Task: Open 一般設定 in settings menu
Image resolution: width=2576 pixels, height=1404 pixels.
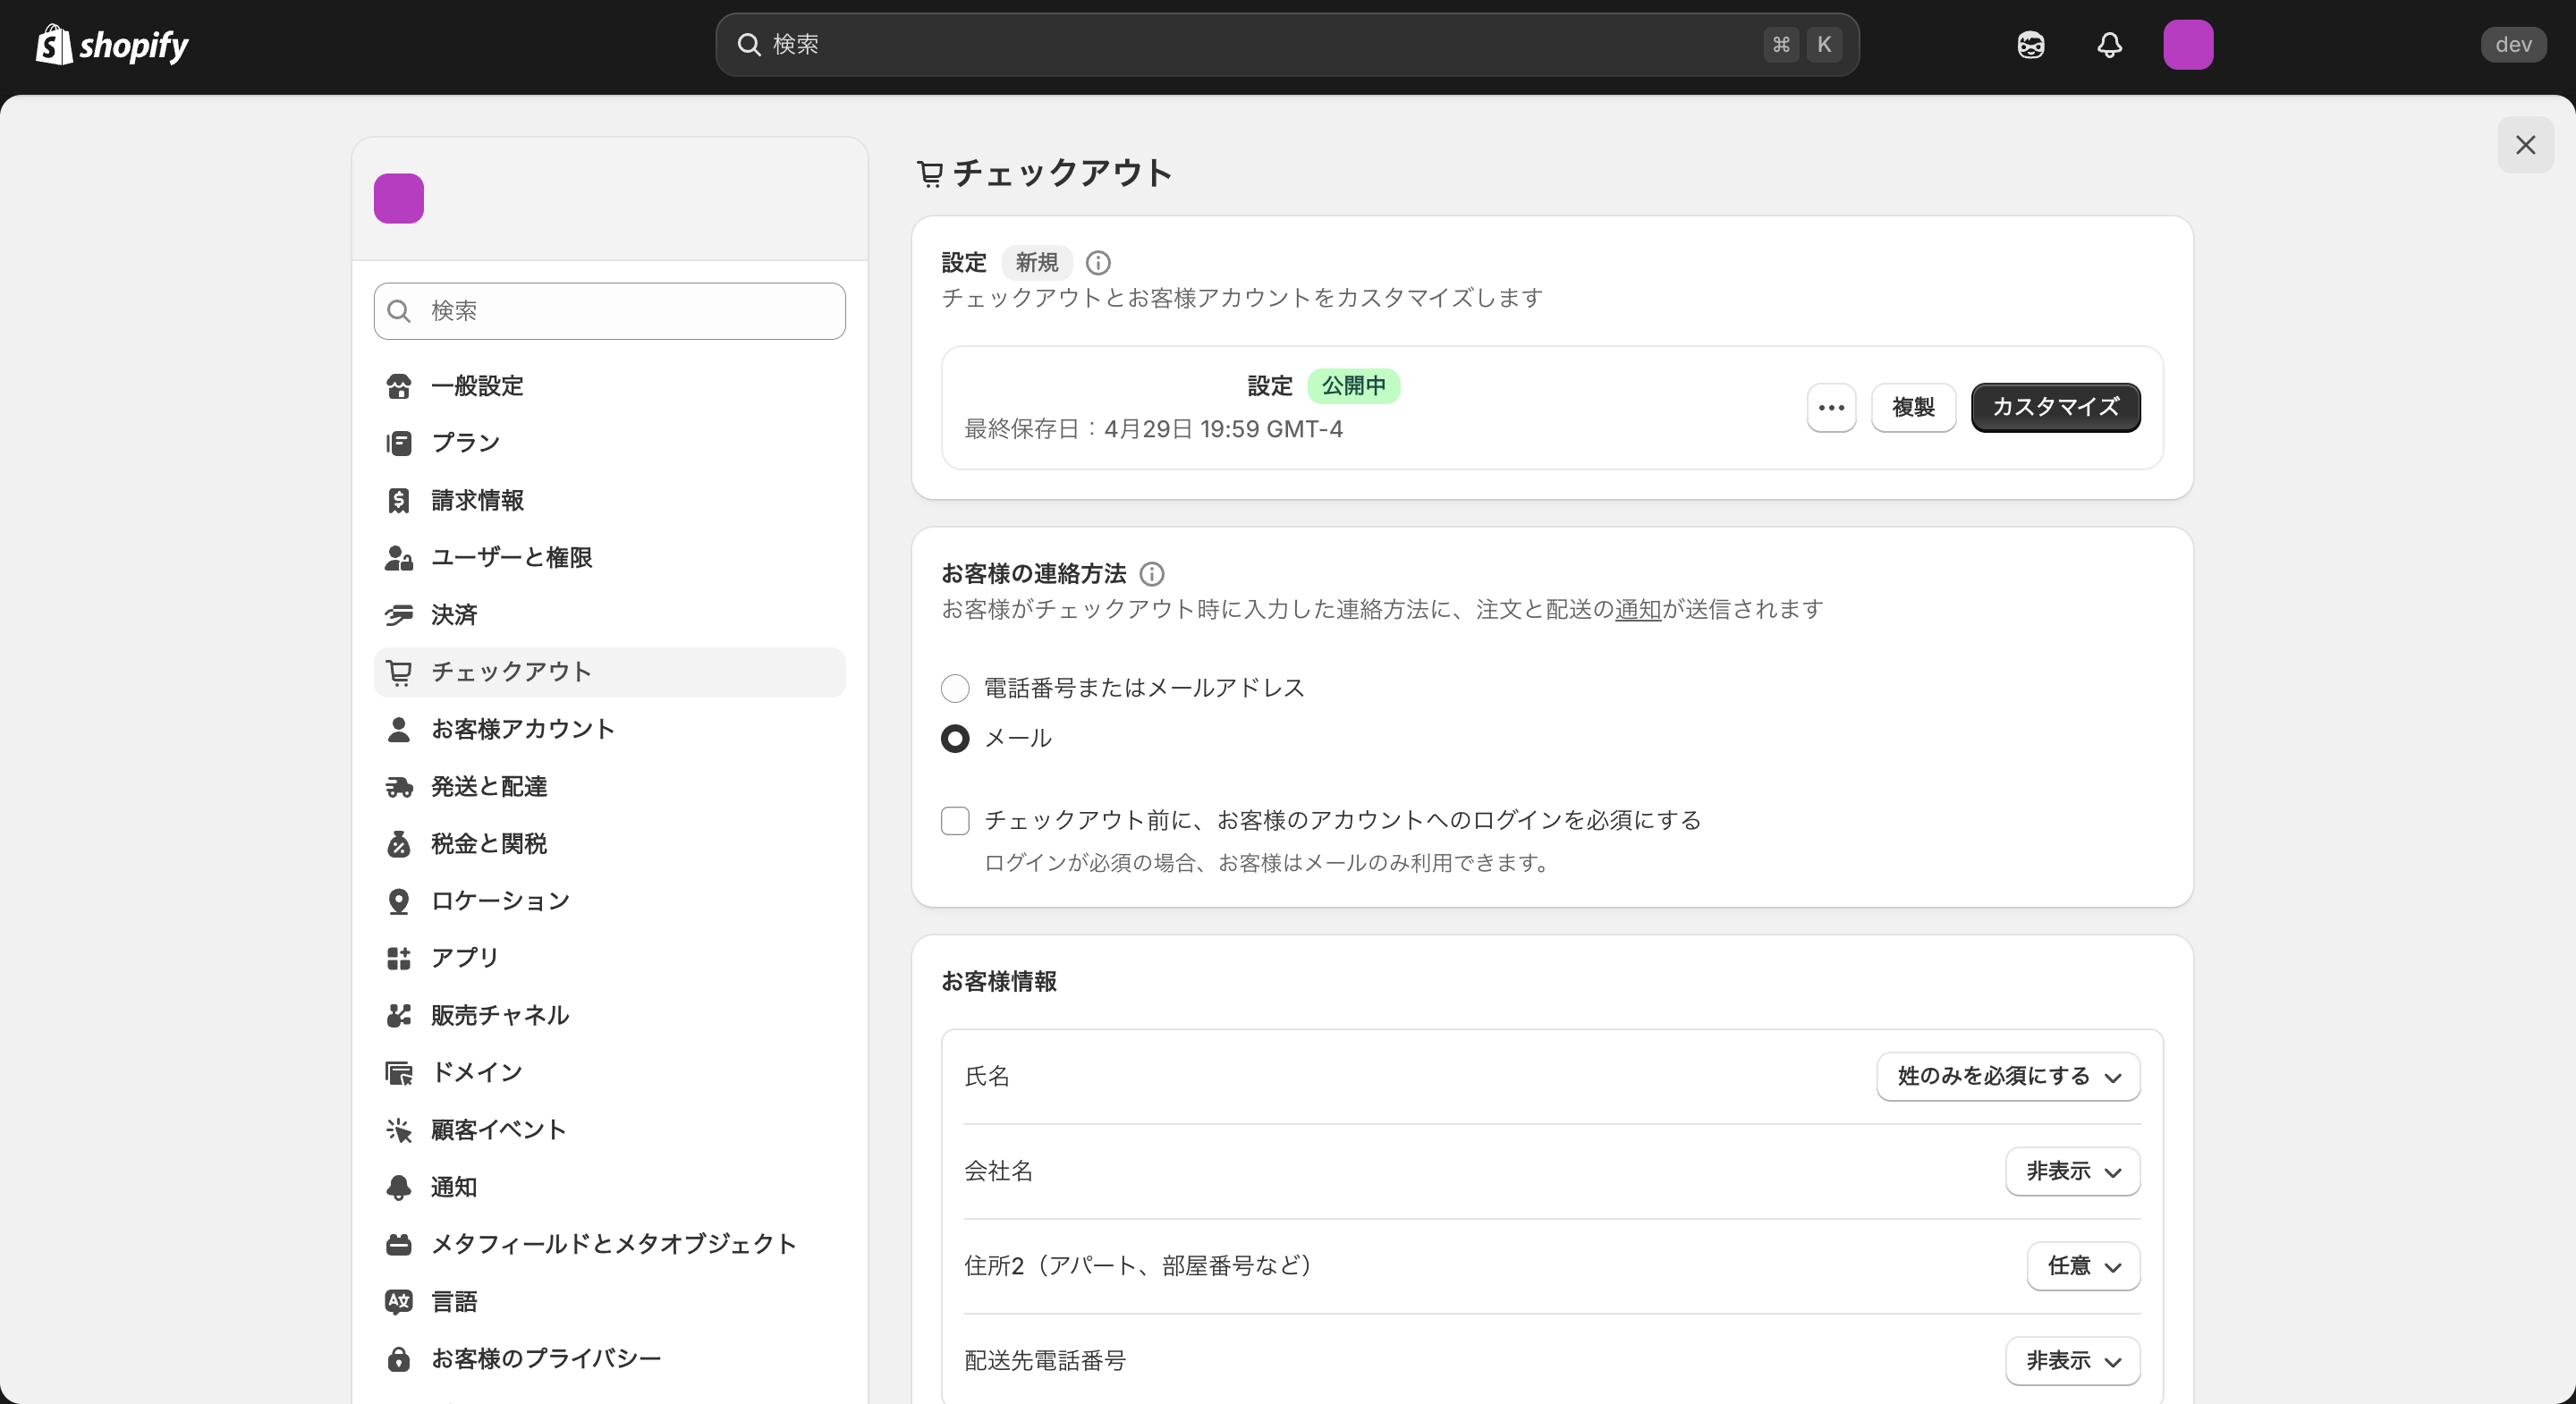Action: point(609,386)
